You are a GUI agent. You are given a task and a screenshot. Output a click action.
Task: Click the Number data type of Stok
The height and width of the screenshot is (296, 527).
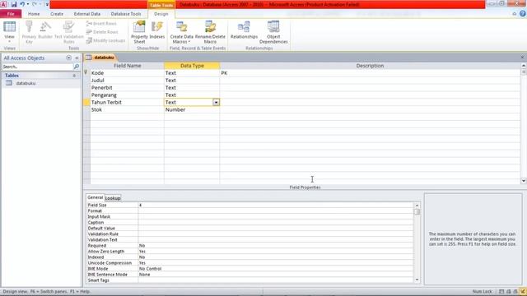point(192,109)
